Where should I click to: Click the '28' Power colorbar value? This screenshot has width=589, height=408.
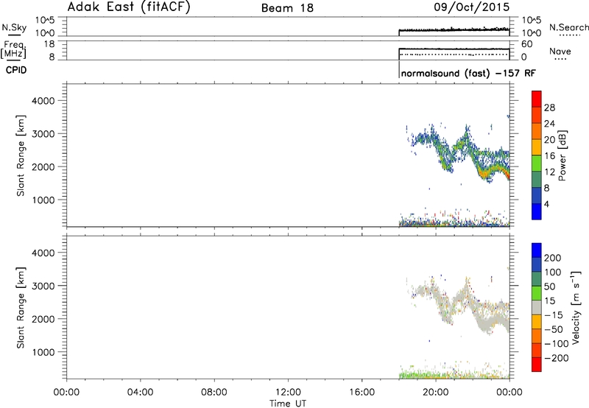click(x=549, y=108)
